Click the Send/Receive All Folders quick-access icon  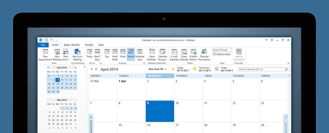point(46,40)
